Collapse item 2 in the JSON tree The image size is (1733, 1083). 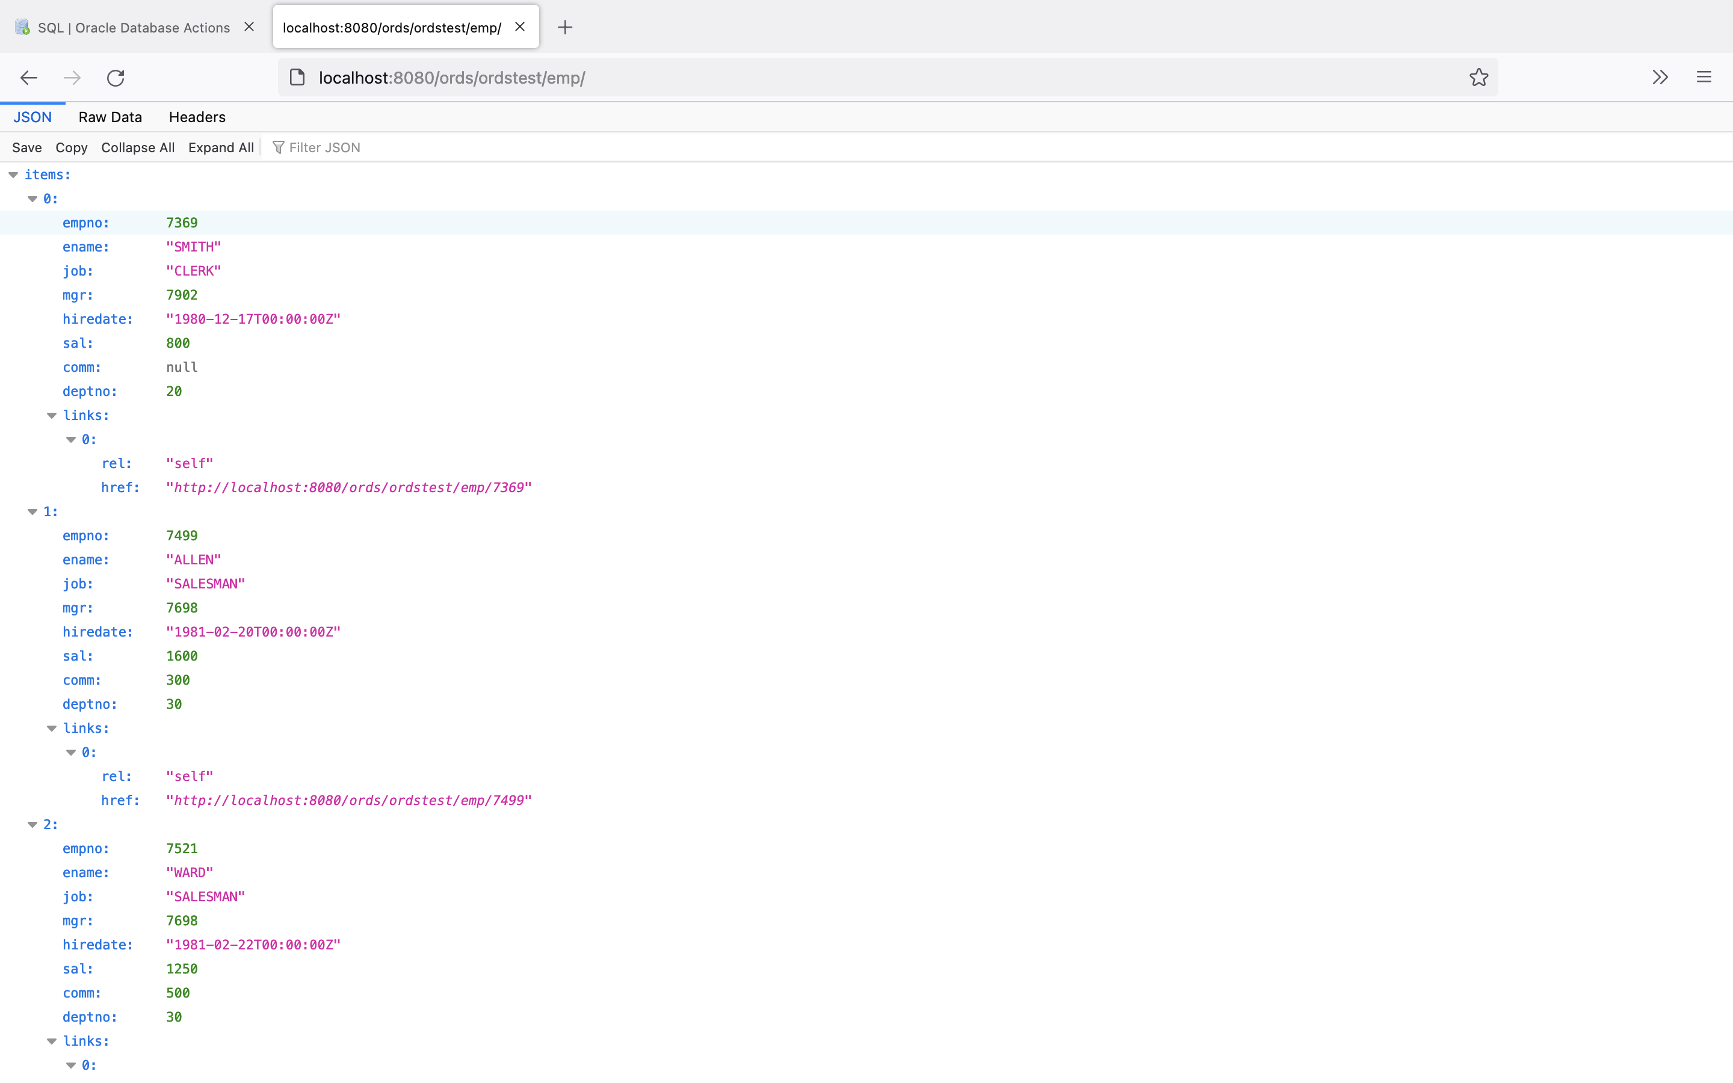32,824
